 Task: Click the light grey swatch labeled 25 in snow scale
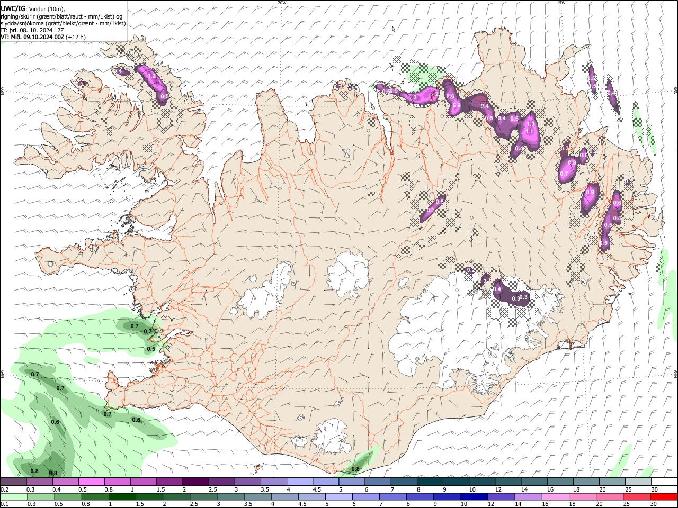tap(638, 482)
